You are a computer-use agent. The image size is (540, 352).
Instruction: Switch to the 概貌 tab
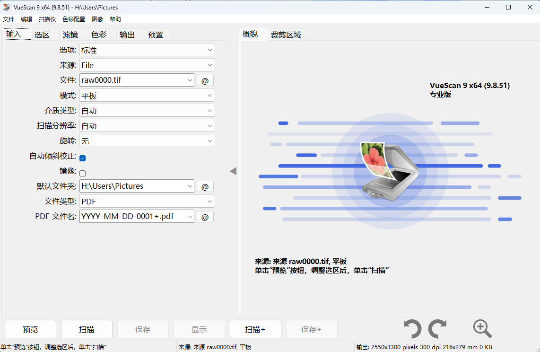(x=254, y=34)
